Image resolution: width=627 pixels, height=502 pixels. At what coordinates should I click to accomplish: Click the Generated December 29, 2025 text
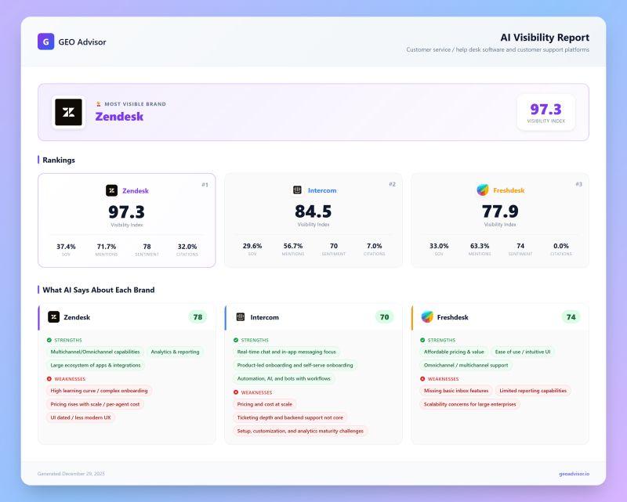[71, 474]
